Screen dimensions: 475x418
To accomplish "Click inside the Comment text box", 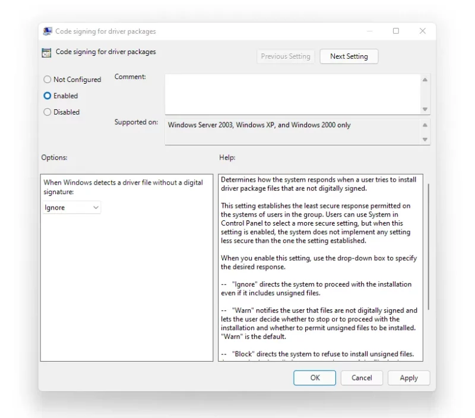I will [292, 94].
